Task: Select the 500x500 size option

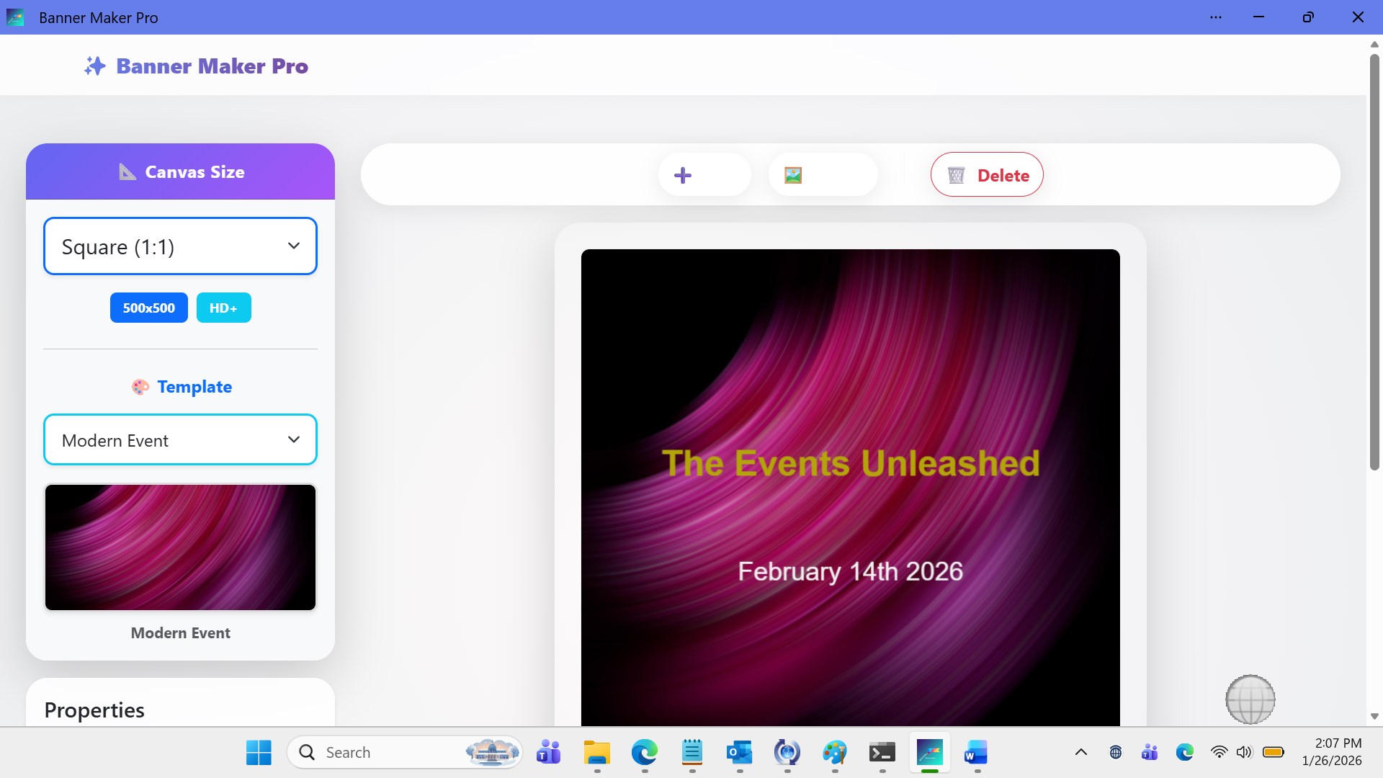Action: (148, 308)
